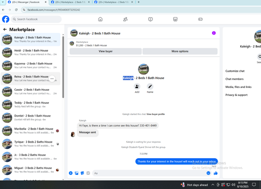This screenshot has height=189, width=261.
Task: Switch to the second Marketplace browser tab
Action: [x=70, y=2]
